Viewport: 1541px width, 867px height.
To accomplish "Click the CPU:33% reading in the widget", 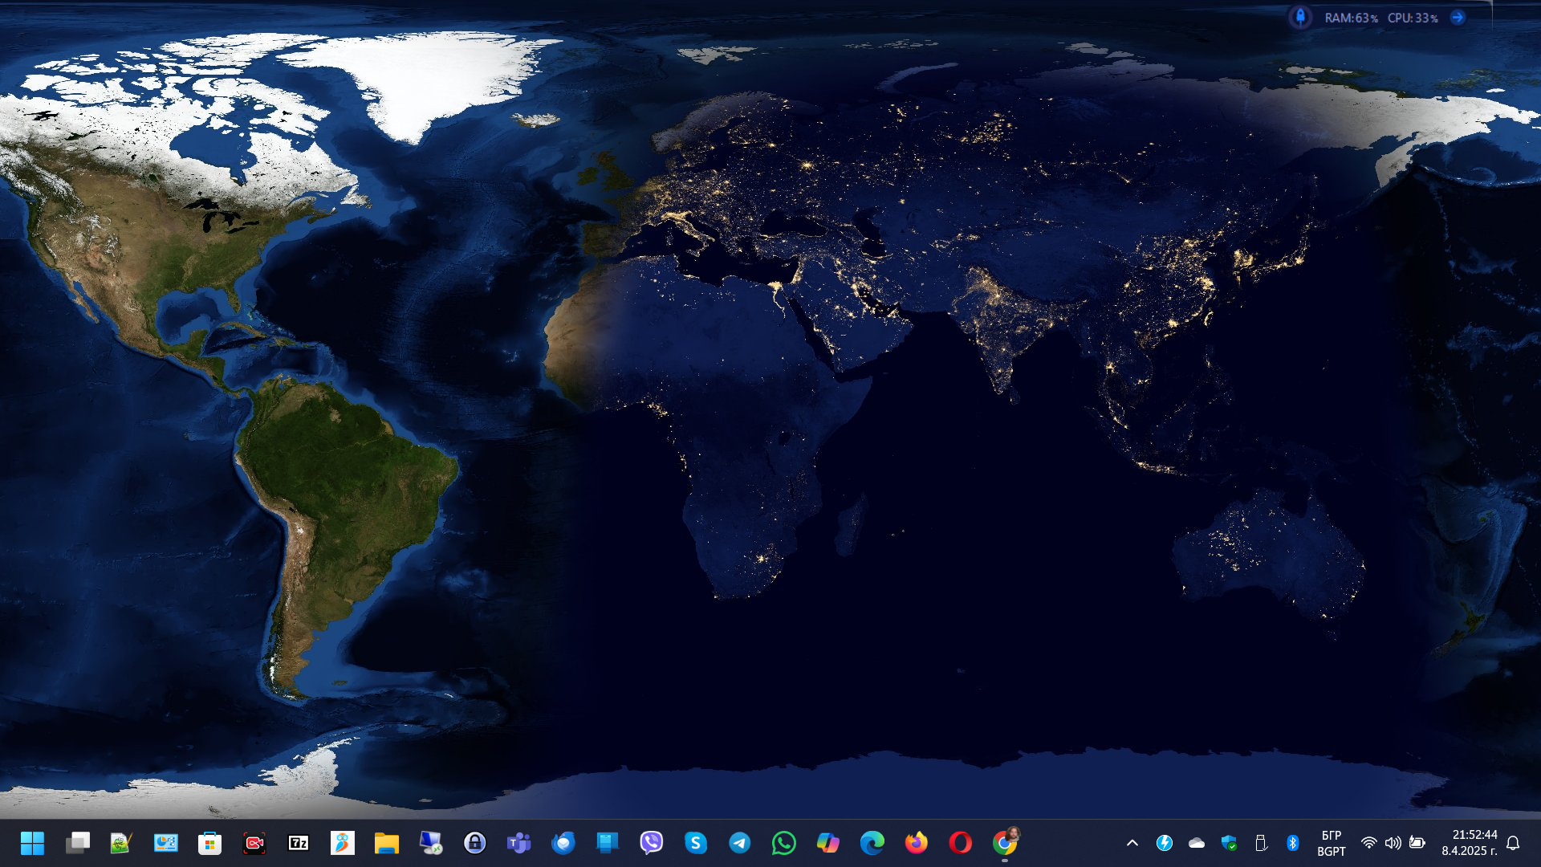I will (1413, 18).
